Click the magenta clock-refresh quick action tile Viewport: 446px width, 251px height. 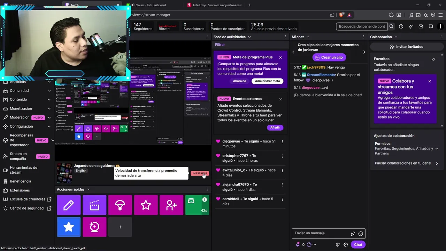[x=94, y=227]
